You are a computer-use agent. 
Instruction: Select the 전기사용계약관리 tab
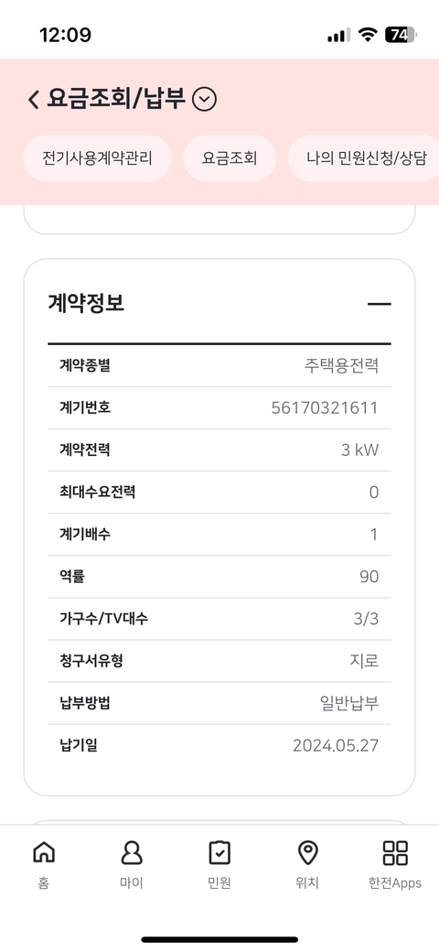(97, 158)
